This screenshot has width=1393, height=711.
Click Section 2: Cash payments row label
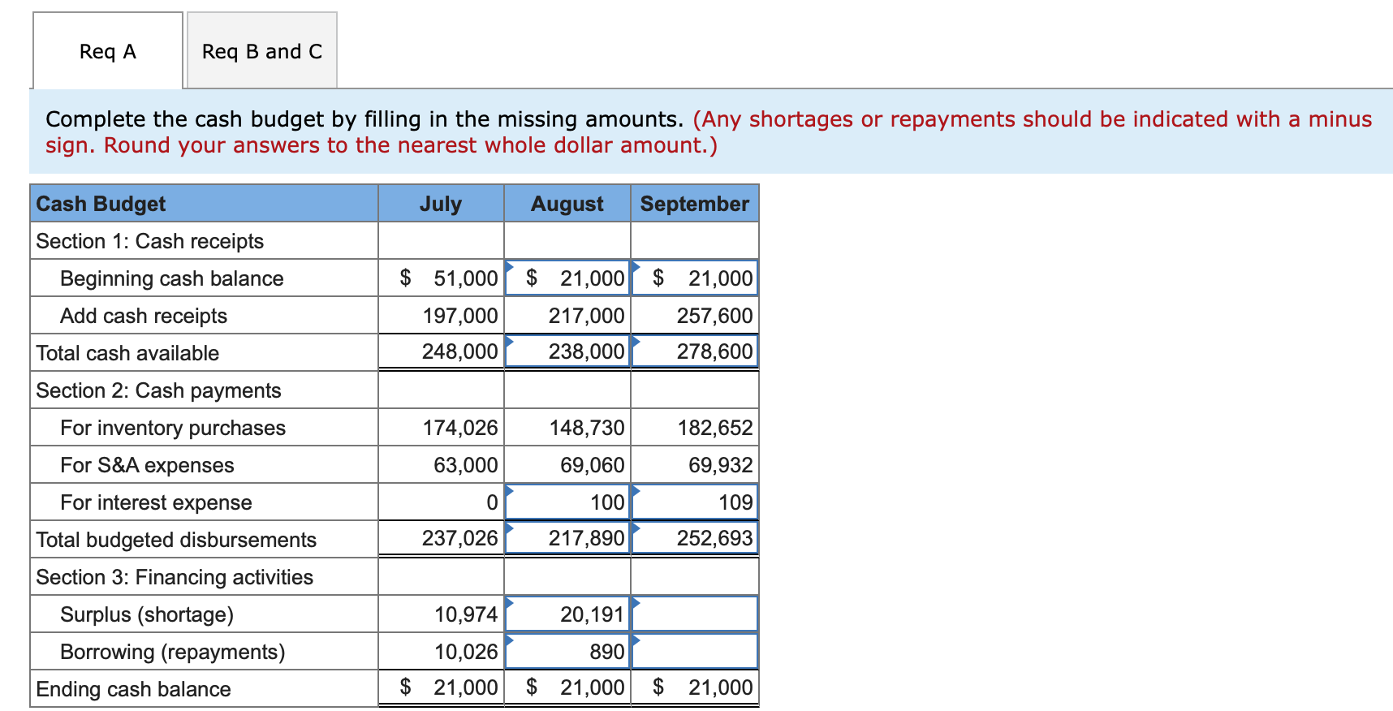[159, 390]
